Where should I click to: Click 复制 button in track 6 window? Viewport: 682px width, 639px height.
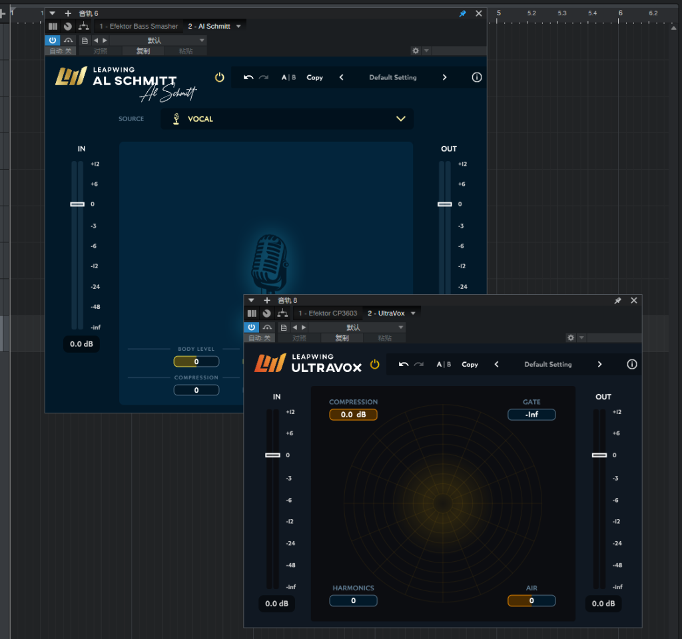[x=143, y=51]
